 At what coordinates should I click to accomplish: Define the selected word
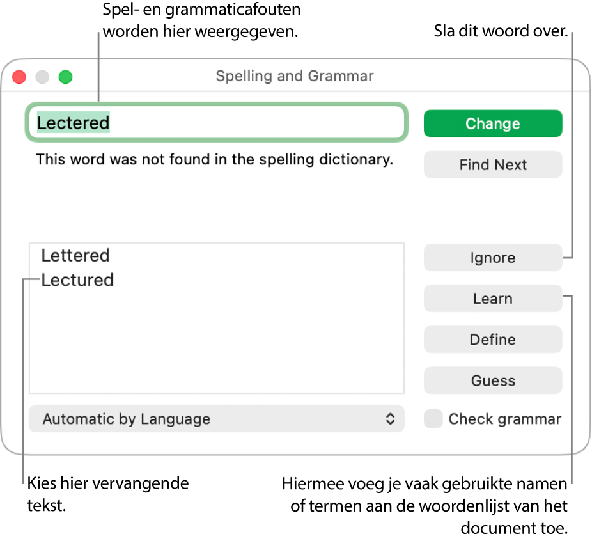click(x=492, y=340)
